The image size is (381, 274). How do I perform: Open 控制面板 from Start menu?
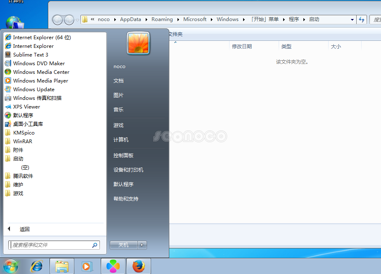coord(123,155)
